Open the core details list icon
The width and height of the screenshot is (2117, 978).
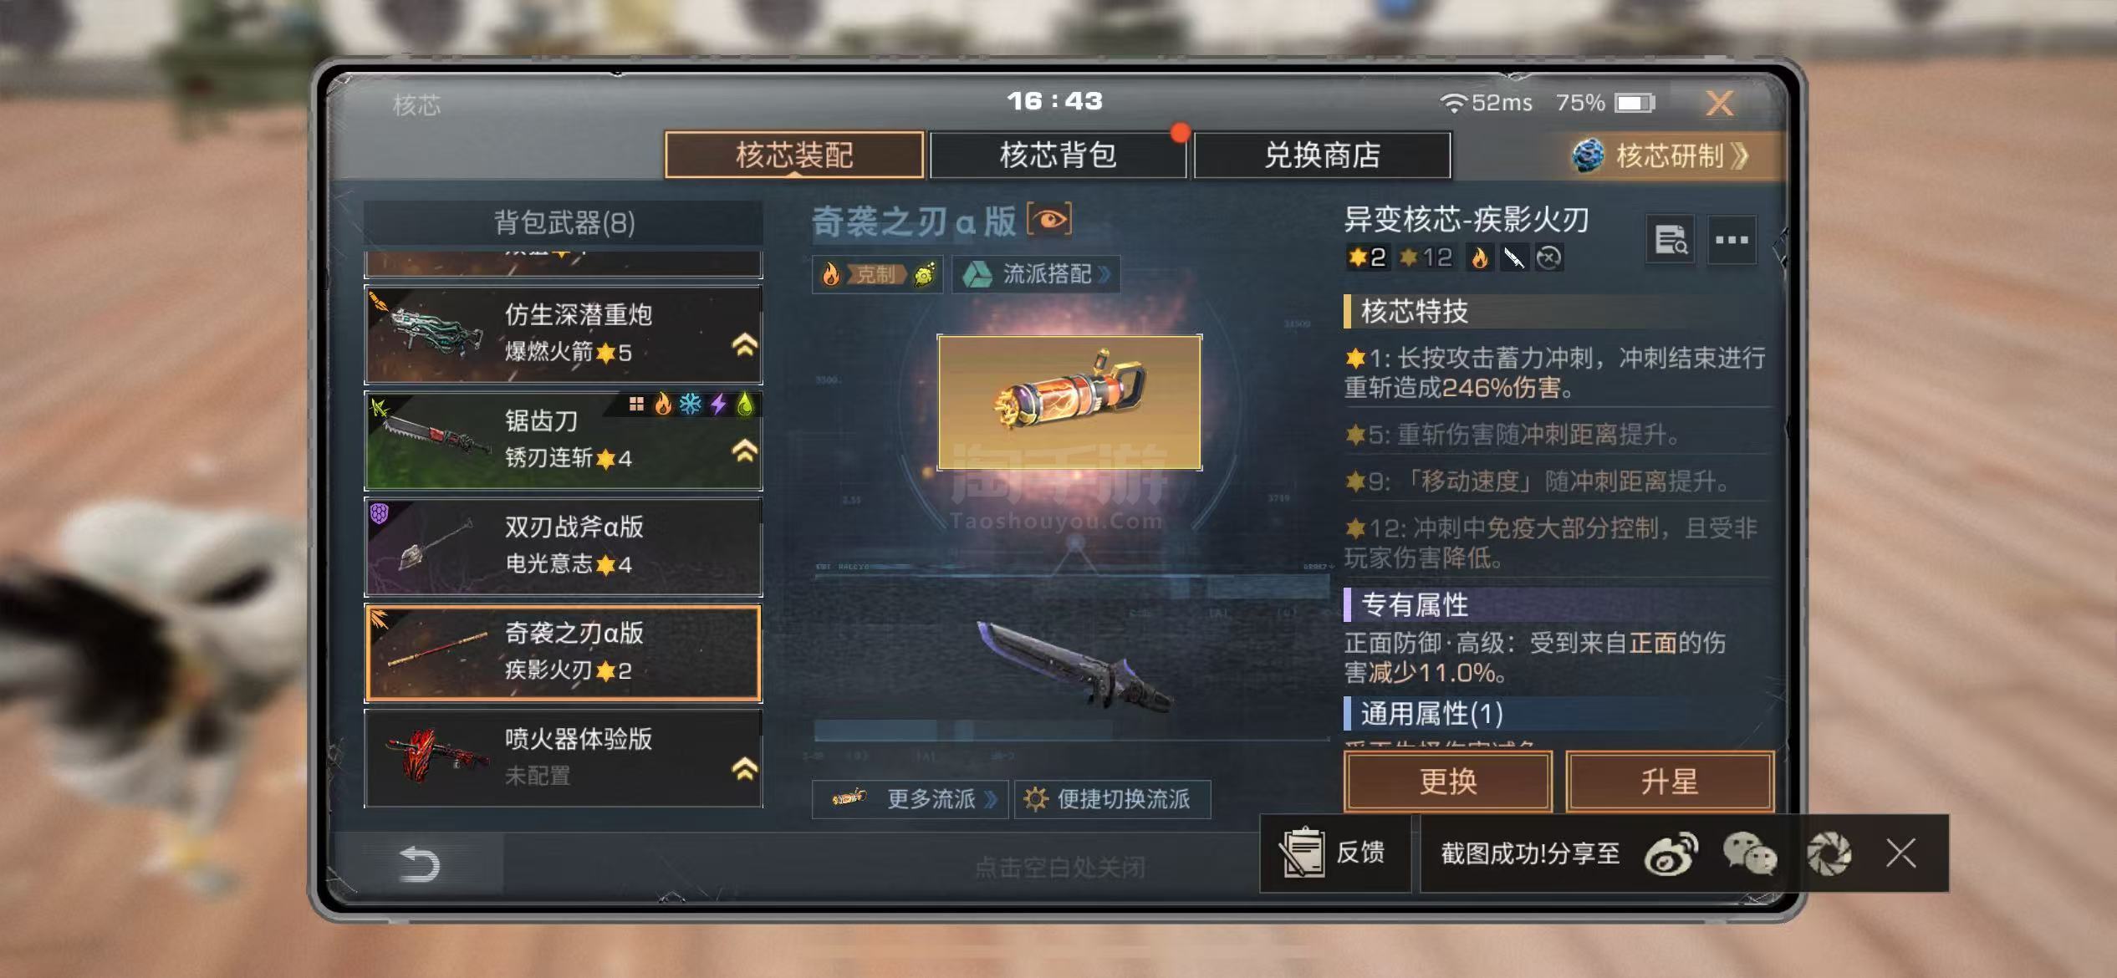1670,241
